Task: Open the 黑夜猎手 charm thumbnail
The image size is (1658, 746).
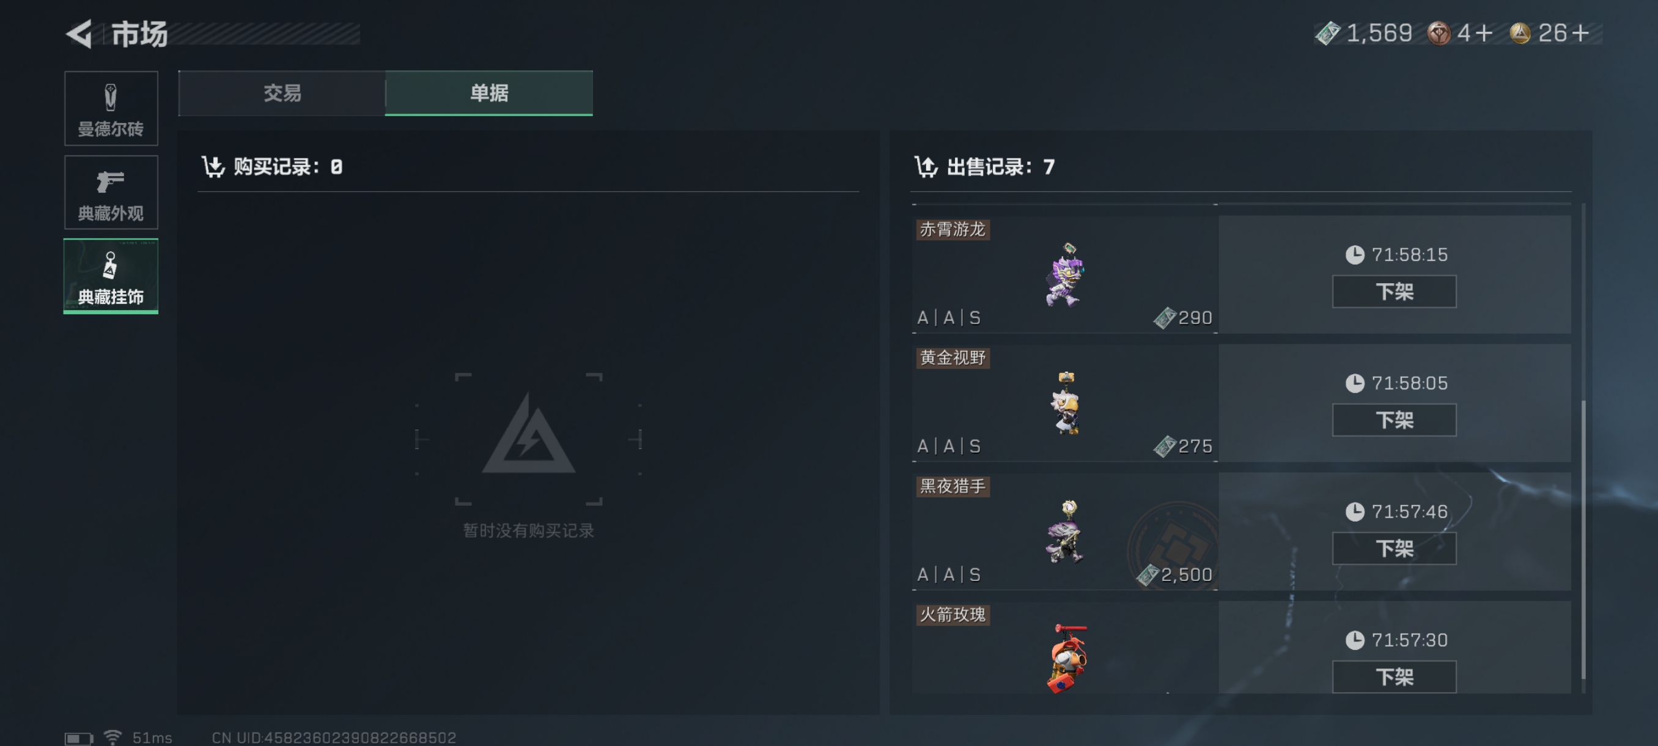Action: click(1065, 531)
